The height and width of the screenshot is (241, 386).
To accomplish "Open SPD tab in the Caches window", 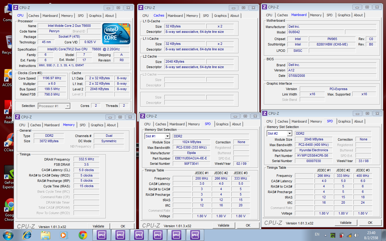I will (206, 16).
